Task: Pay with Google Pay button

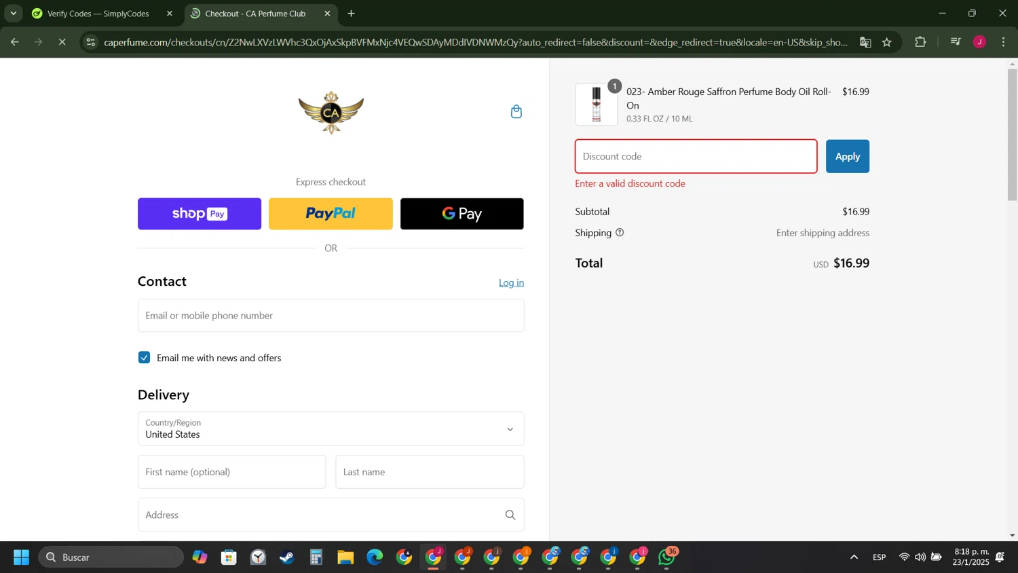Action: [462, 214]
